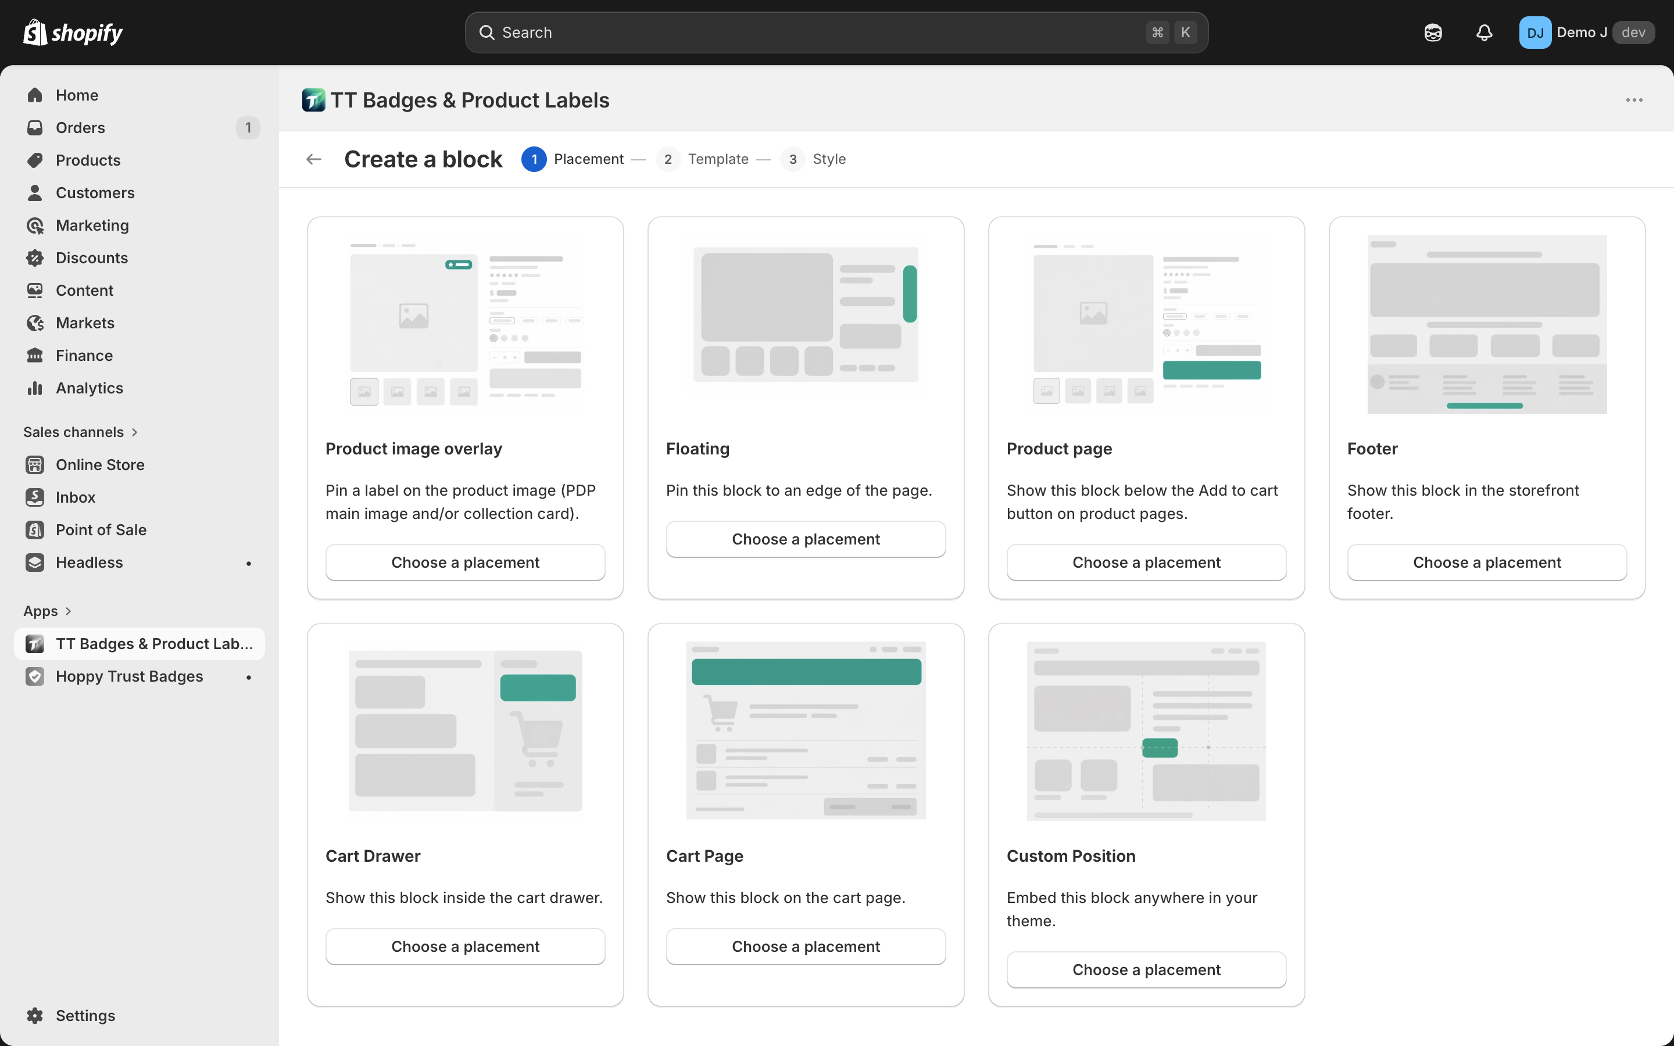Screen dimensions: 1674x1046
Task: Open Hoppy Trust Badges app
Action: click(x=139, y=676)
